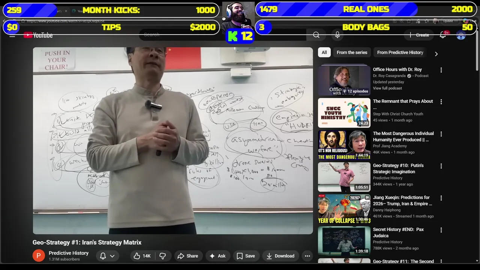Viewport: 480px width, 270px height.
Task: Open Geo-Strategy #10 thumbnail 1:05:51
Action: tap(344, 177)
